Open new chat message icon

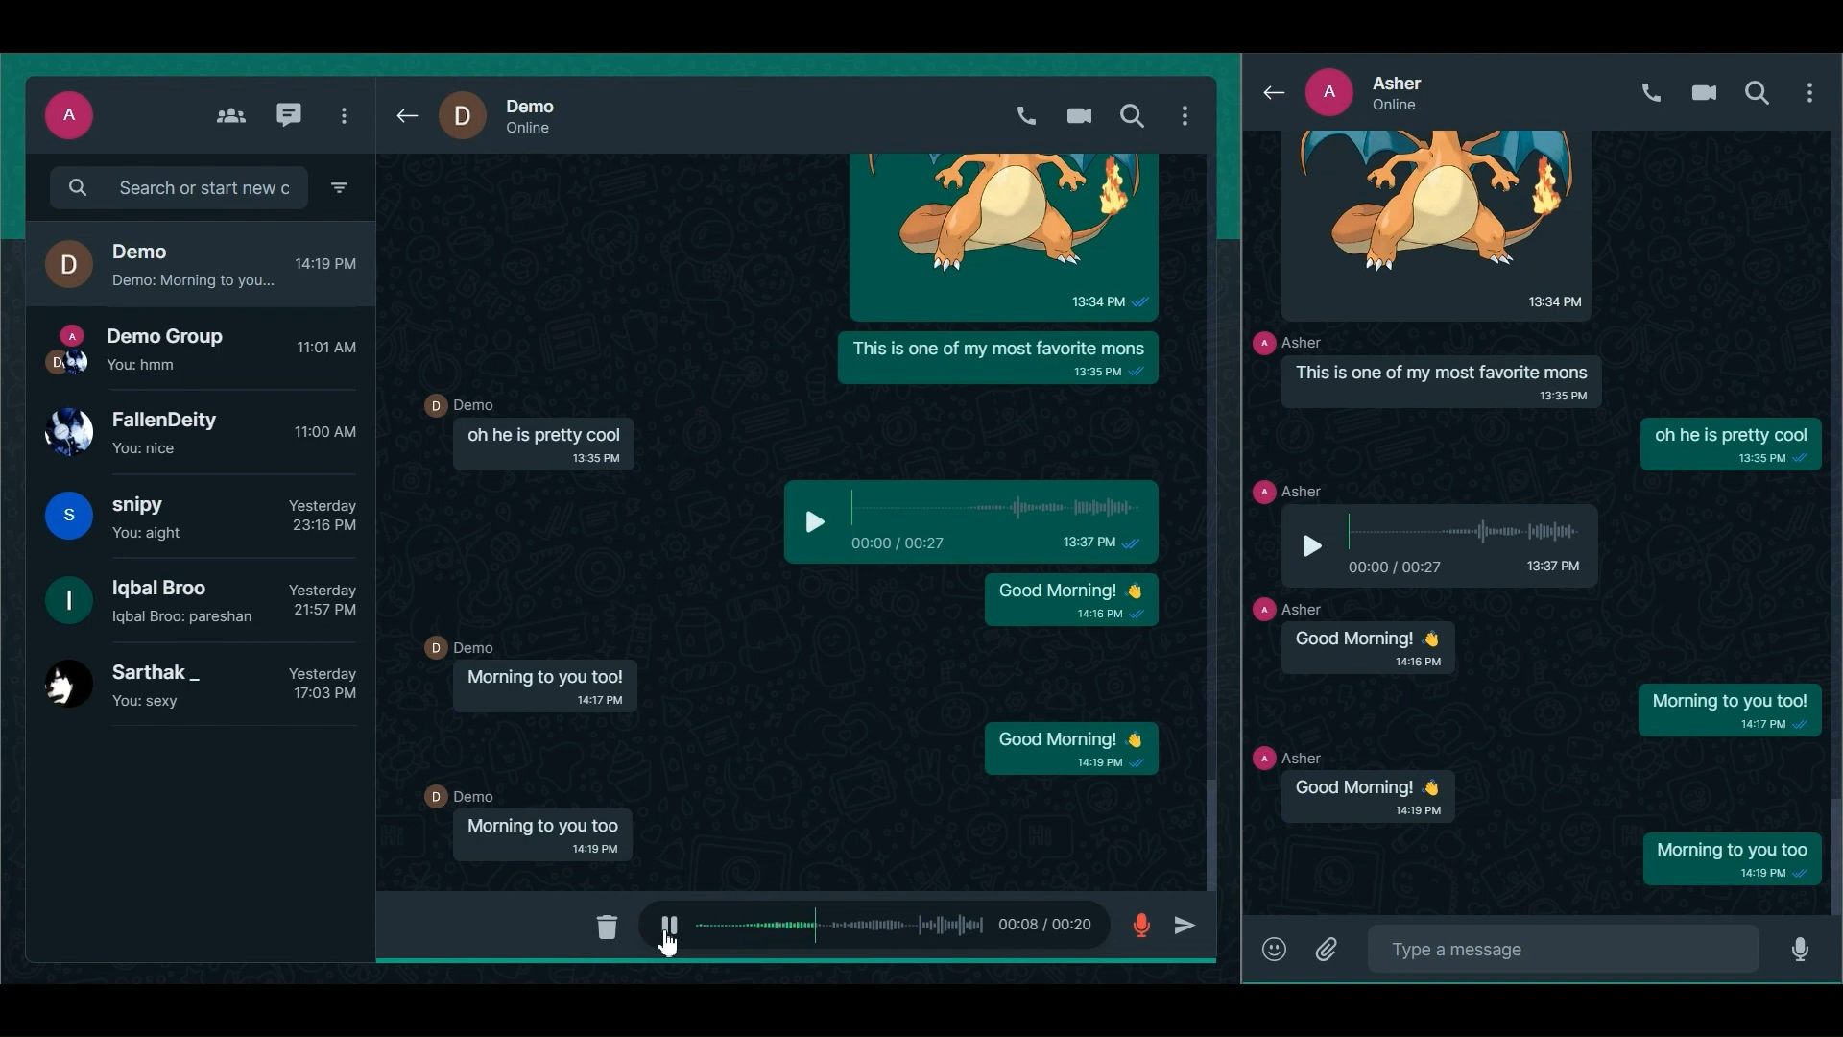289,115
